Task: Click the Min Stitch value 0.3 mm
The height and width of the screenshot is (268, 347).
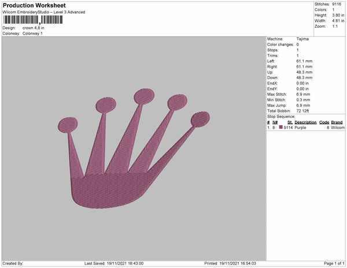Action: point(303,100)
